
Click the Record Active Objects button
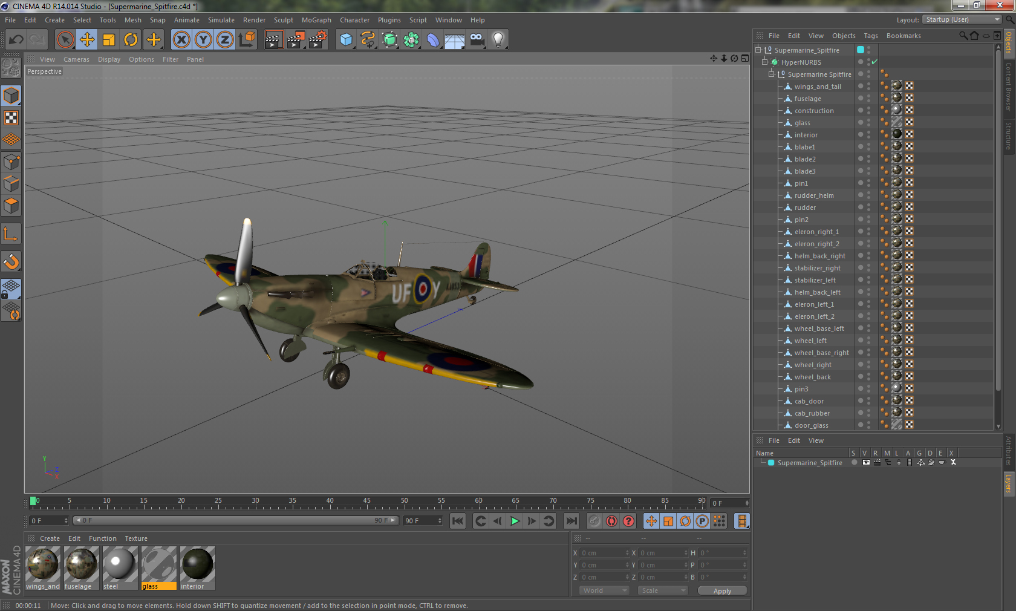[x=594, y=521]
